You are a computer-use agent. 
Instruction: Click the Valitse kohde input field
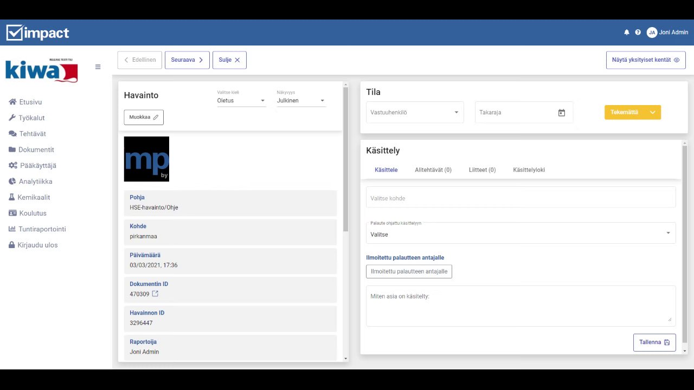point(521,197)
